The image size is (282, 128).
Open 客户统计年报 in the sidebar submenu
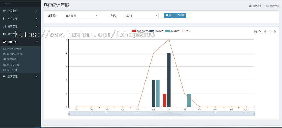coord(14,49)
